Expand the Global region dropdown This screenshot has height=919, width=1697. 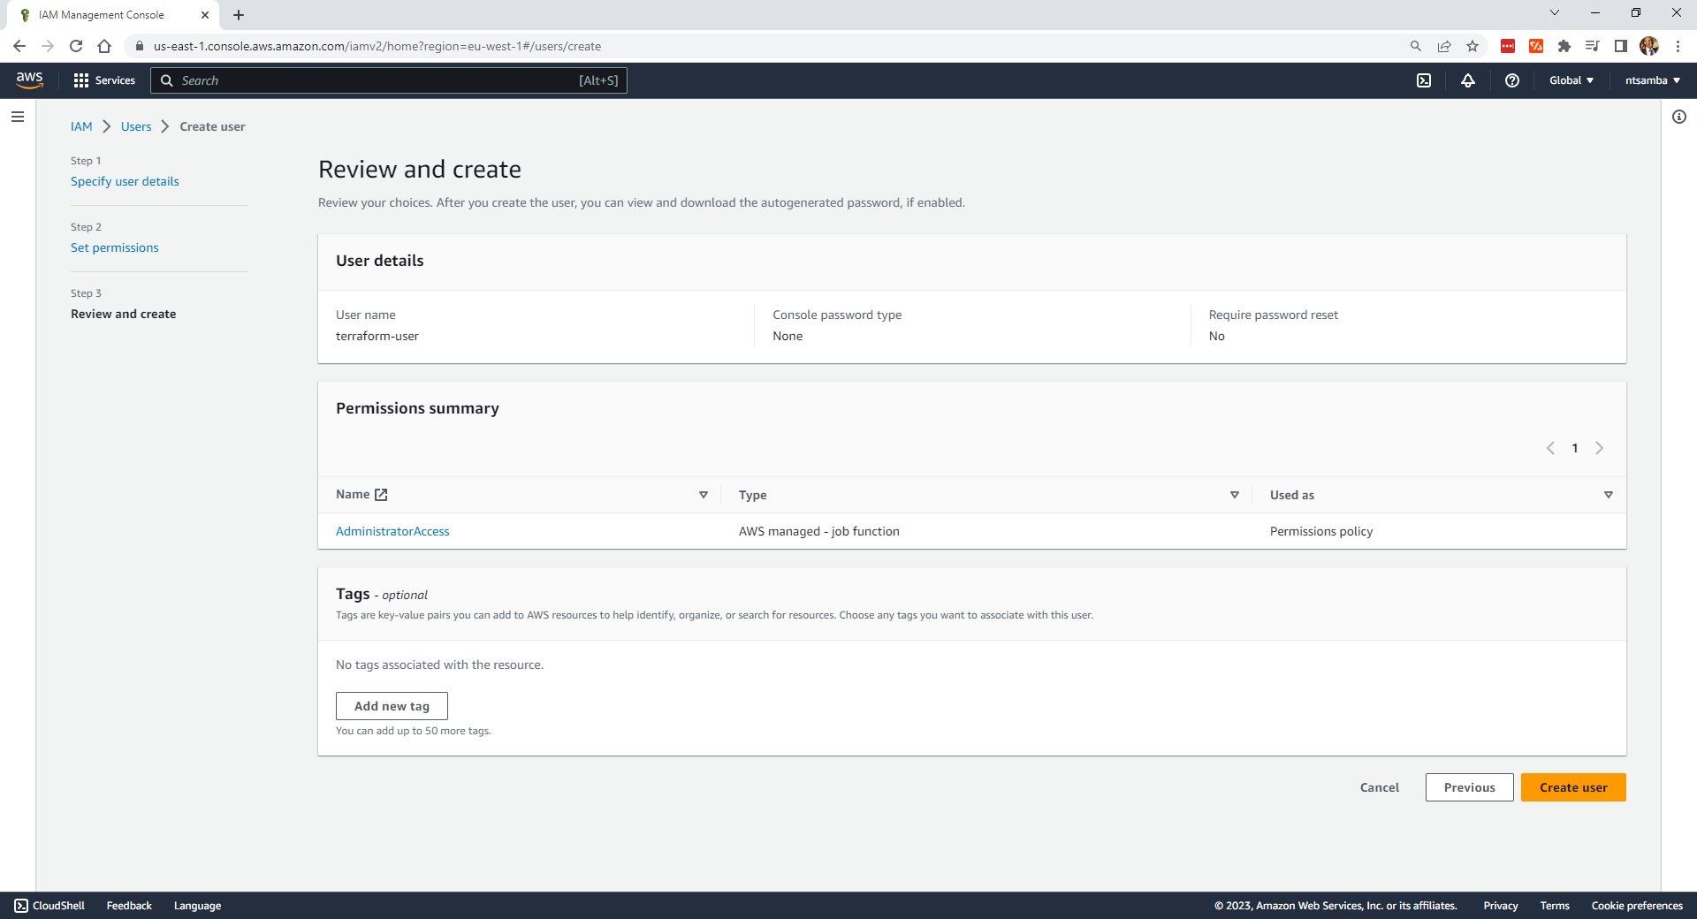(x=1571, y=80)
